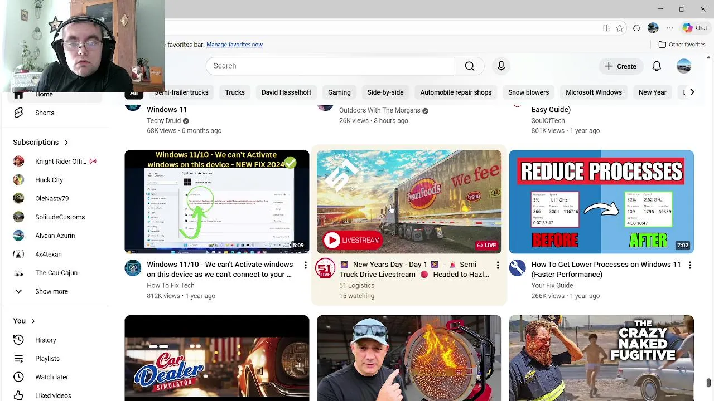Open the browser profile icon

[653, 28]
